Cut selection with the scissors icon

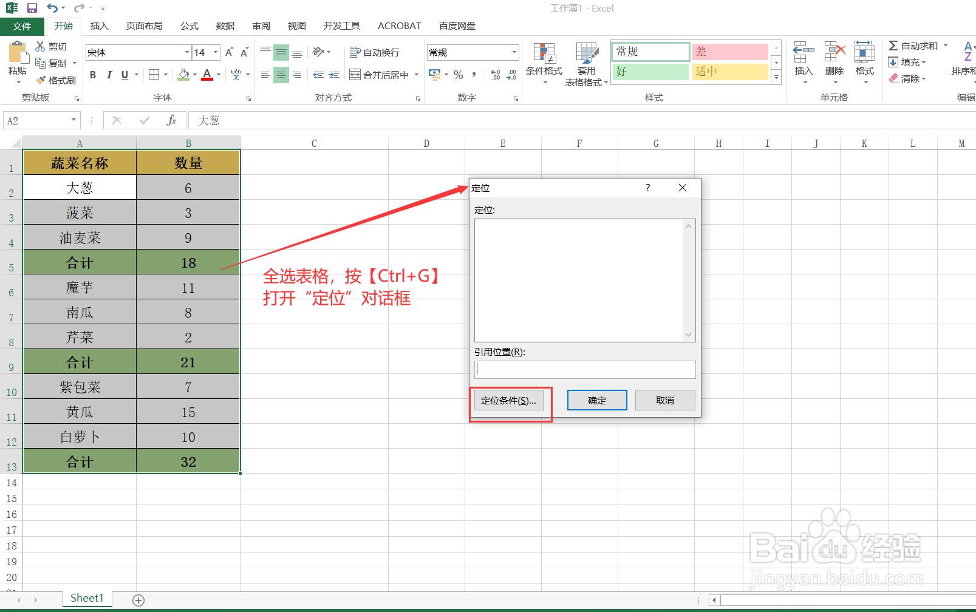[41, 46]
